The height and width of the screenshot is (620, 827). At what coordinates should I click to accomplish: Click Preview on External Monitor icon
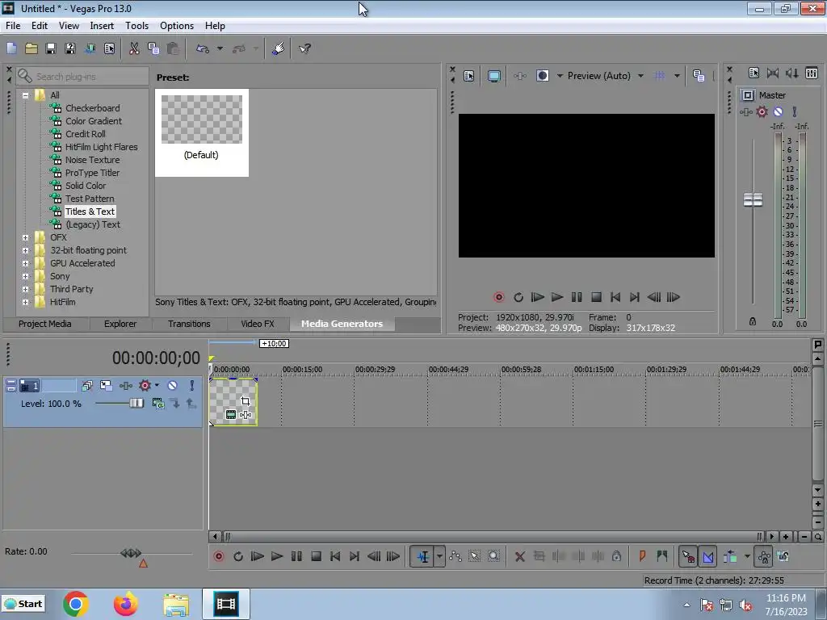(493, 76)
